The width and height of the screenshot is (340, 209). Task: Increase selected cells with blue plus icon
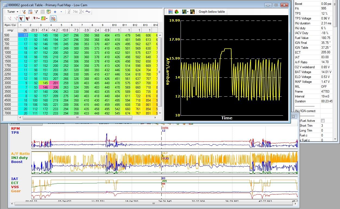(x=55, y=12)
